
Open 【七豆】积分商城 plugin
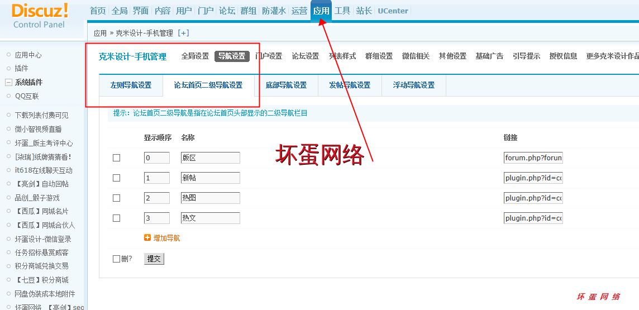[41, 280]
